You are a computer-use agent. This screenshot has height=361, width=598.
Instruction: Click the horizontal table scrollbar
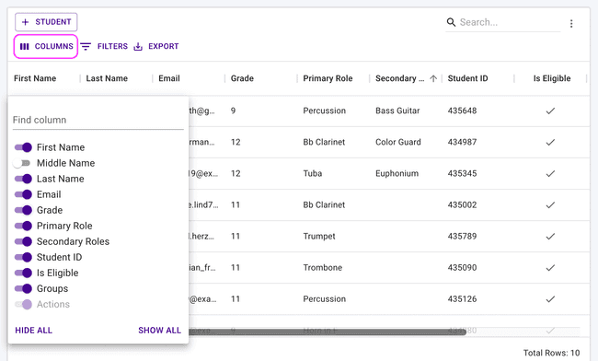(328, 332)
